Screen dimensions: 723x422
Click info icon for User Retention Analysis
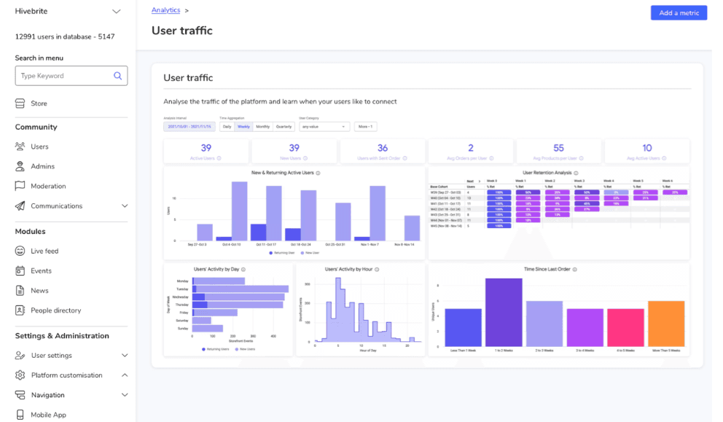(576, 173)
